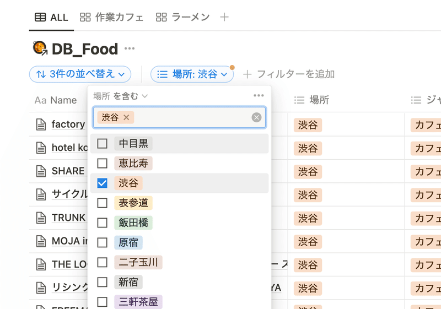
Task: Click the 場所 column header
Action: [x=319, y=100]
